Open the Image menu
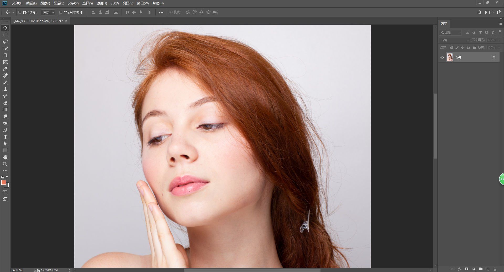Image resolution: width=504 pixels, height=272 pixels. 45,3
